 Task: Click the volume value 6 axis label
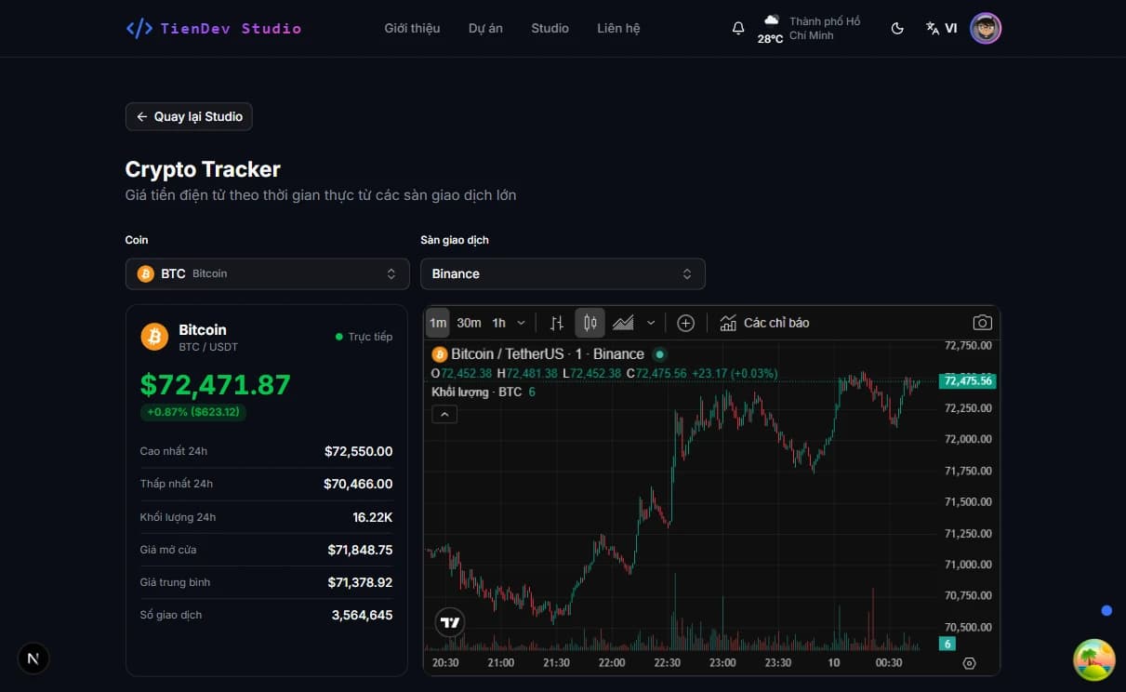[x=947, y=644]
